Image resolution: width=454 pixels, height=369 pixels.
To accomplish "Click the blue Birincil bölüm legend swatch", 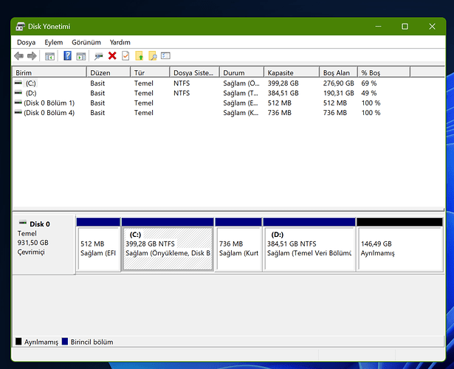I will click(x=65, y=342).
